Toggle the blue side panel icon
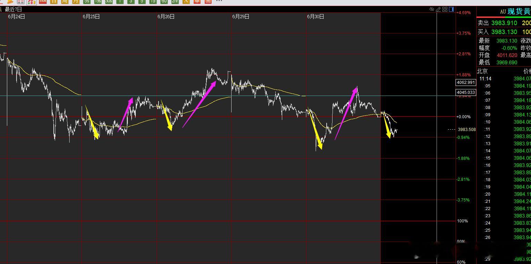The image size is (531, 264). [451, 9]
